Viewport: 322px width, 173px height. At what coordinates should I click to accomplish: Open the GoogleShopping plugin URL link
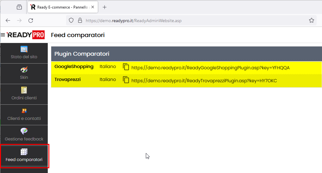[x=210, y=68]
